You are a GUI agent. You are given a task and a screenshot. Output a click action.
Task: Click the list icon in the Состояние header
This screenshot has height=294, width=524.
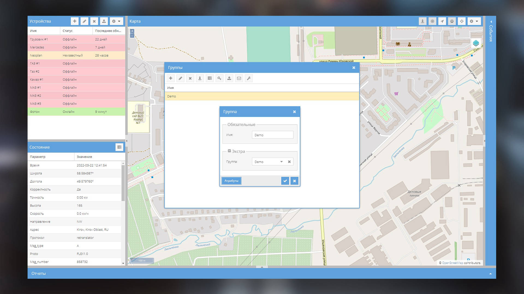pos(119,147)
